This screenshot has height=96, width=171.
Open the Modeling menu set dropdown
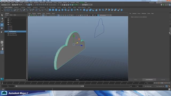click(x=5, y=5)
